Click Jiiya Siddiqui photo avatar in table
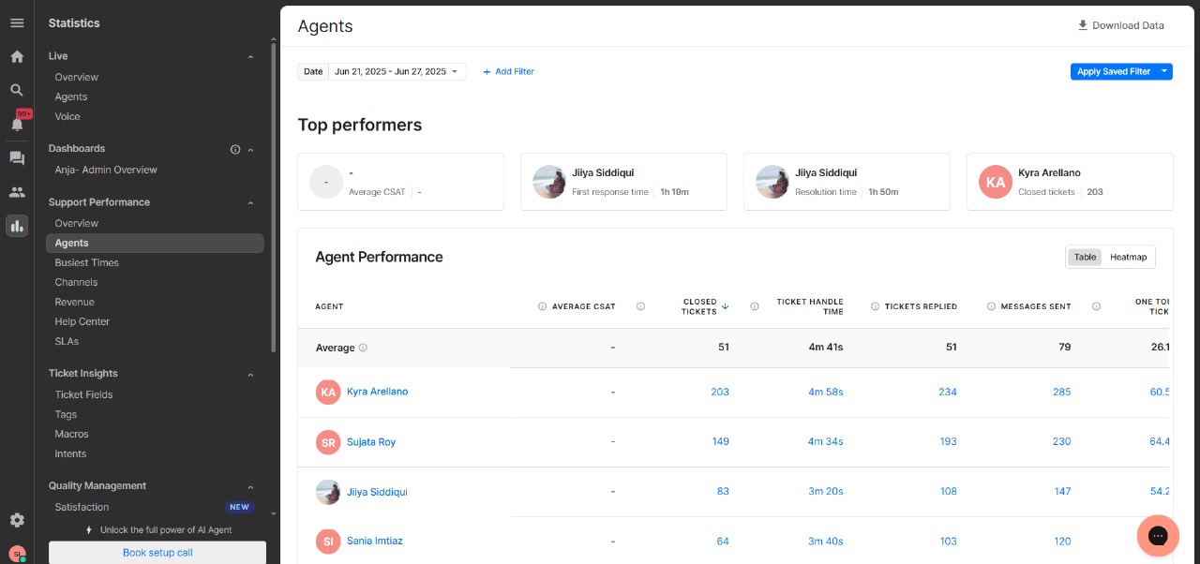 [x=328, y=492]
